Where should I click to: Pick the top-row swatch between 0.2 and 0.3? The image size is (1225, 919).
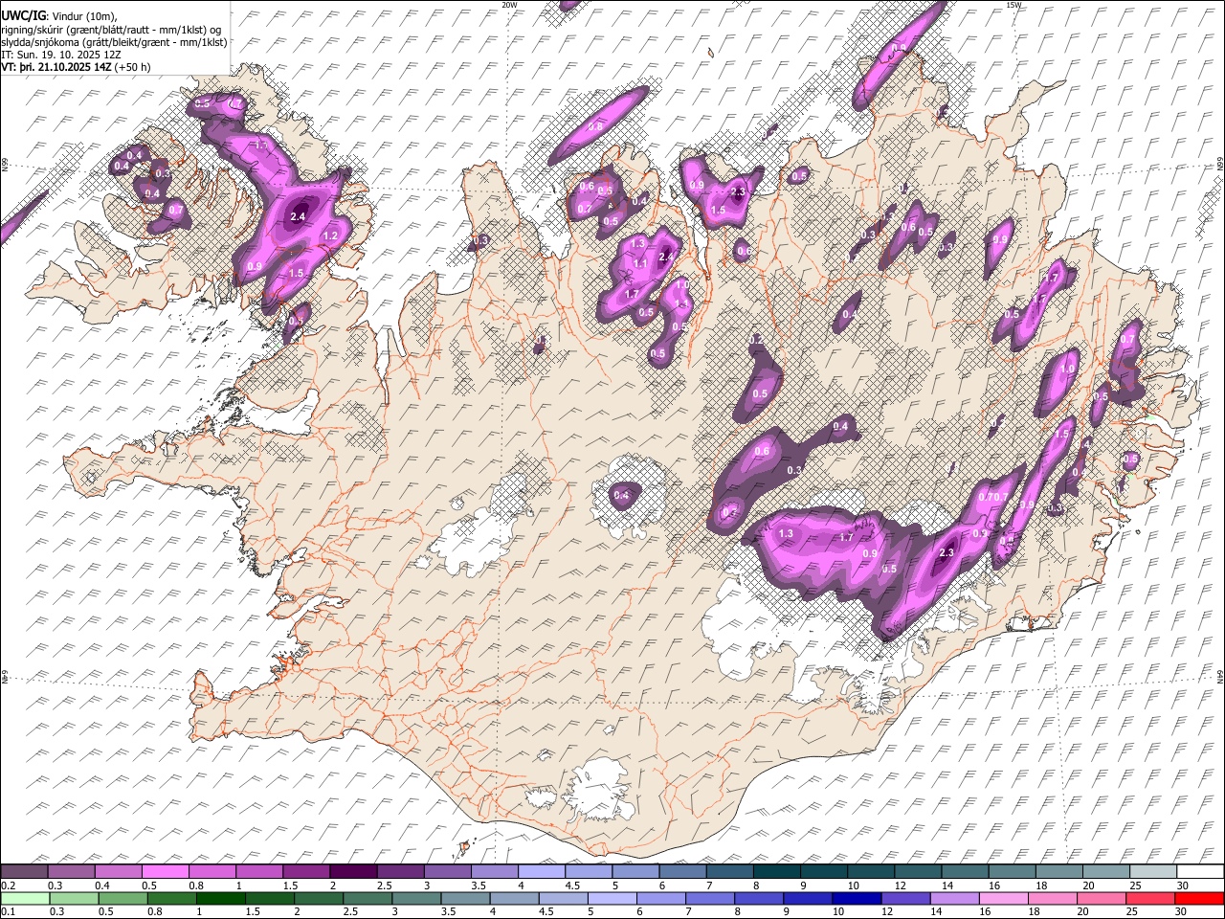24,872
